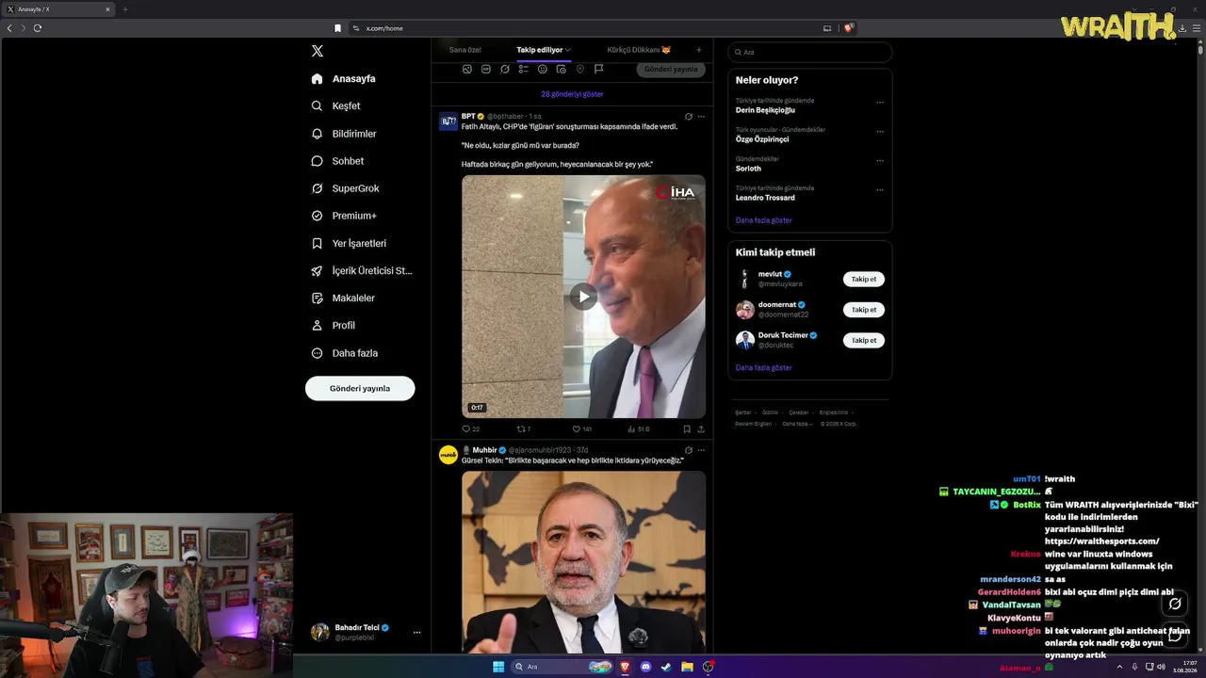Like the BPT post
This screenshot has height=678, width=1206.
tap(581, 429)
